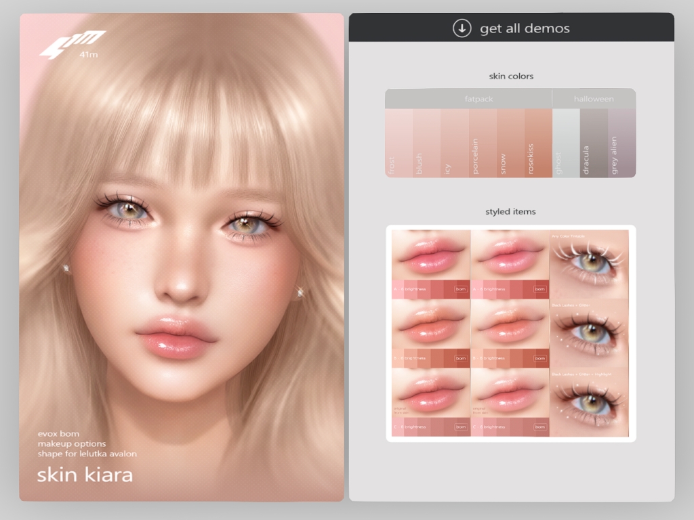694x520 pixels.
Task: Pick the dracula halloween skin swatch
Action: (594, 144)
